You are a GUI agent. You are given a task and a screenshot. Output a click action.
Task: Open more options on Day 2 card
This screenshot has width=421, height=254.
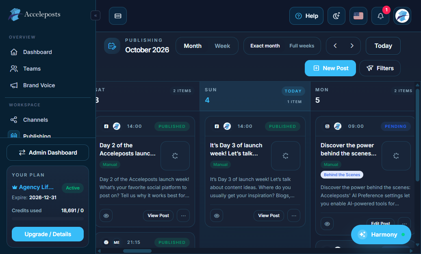(x=183, y=215)
